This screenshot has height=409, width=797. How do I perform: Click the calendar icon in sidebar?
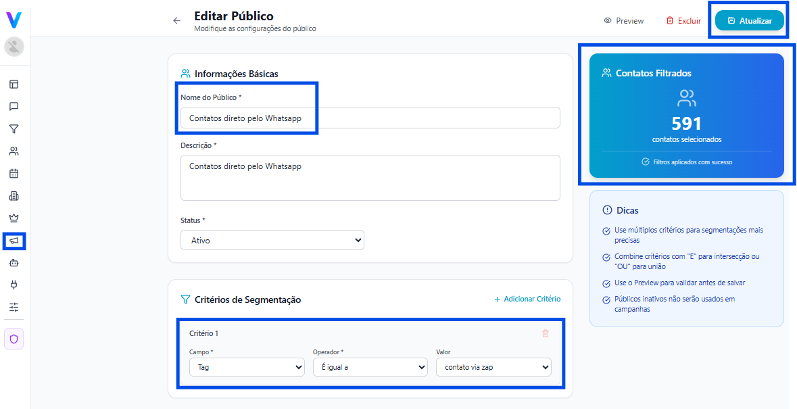pos(14,173)
